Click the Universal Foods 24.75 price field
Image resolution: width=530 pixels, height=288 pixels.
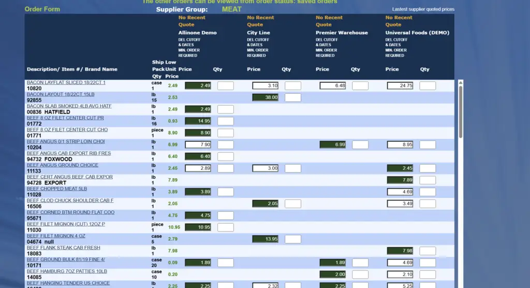pyautogui.click(x=400, y=86)
